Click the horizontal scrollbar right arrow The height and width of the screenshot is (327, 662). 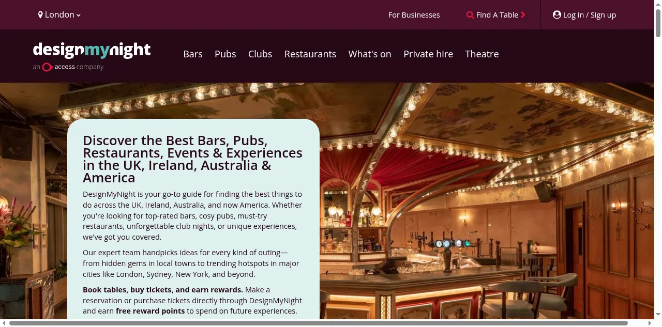[x=651, y=323]
